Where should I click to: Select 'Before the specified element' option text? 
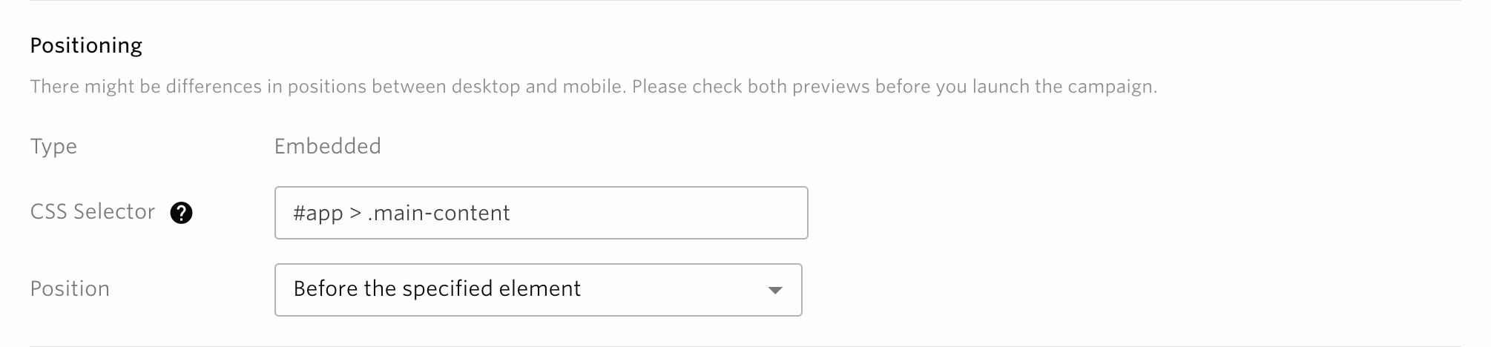pos(437,288)
